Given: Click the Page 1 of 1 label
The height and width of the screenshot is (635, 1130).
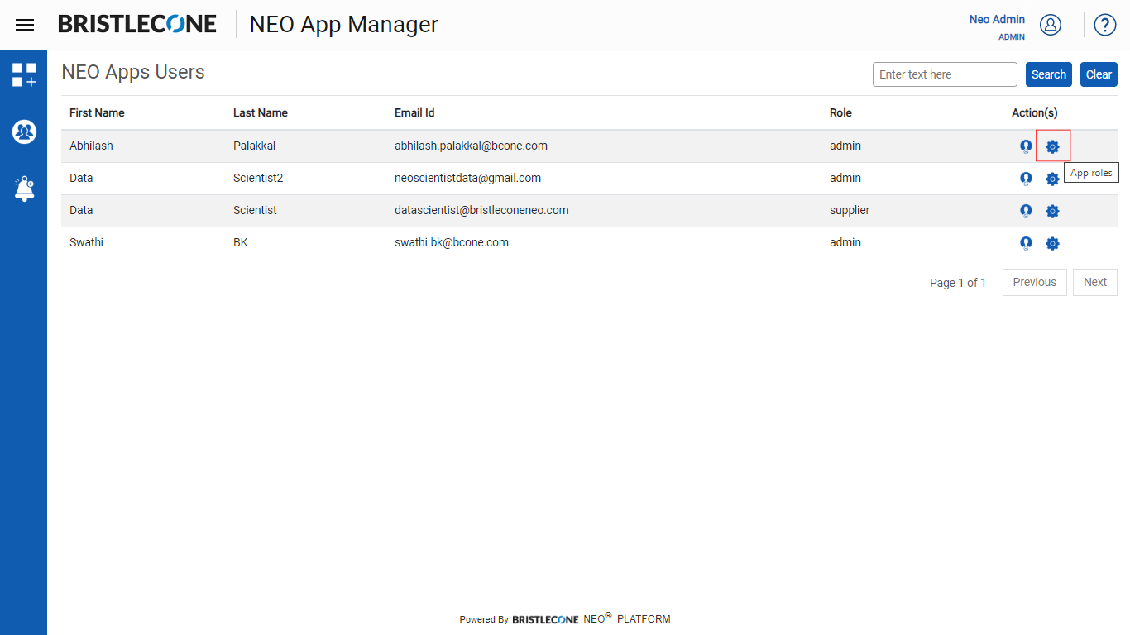Looking at the screenshot, I should click(x=958, y=283).
